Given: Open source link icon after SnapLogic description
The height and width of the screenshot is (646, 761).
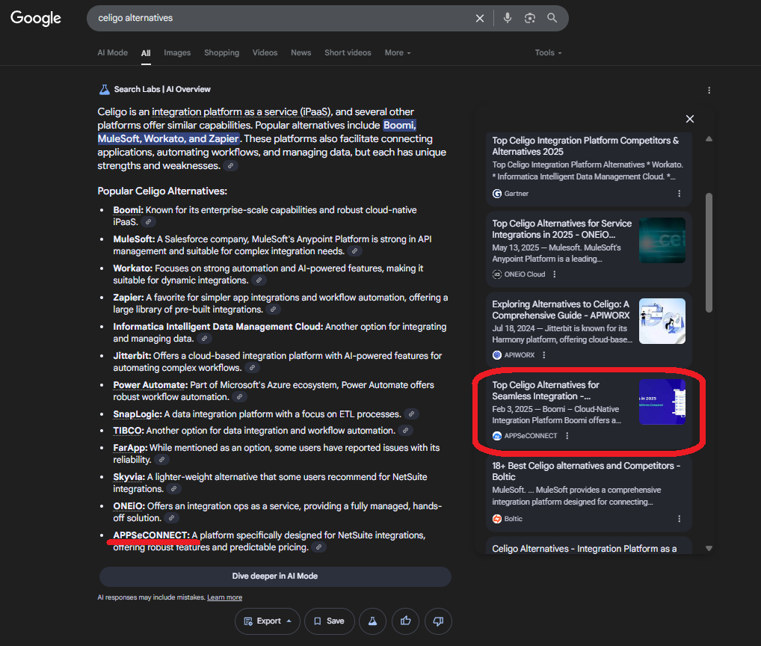Looking at the screenshot, I should click(x=412, y=414).
